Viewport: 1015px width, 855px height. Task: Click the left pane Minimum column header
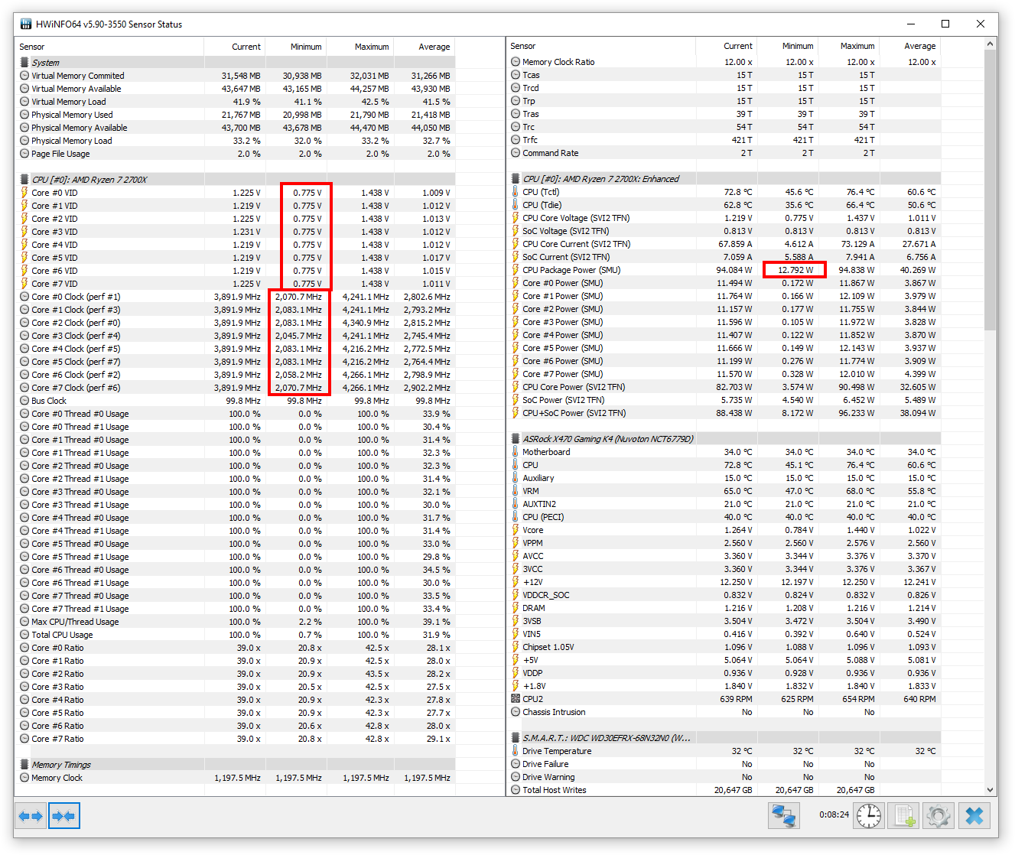tap(295, 47)
